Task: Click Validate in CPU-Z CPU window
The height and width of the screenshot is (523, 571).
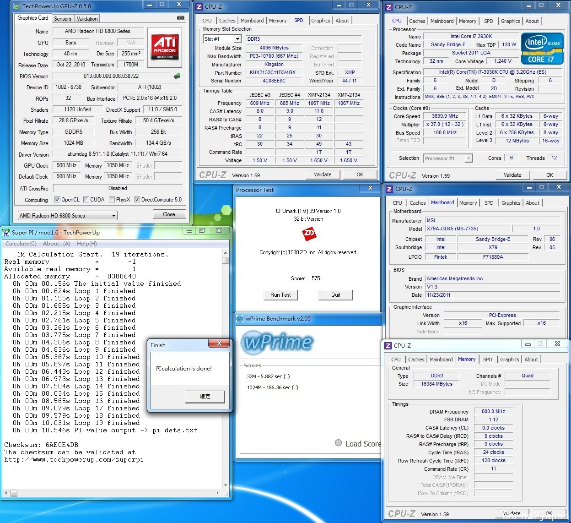Action: tap(512, 175)
